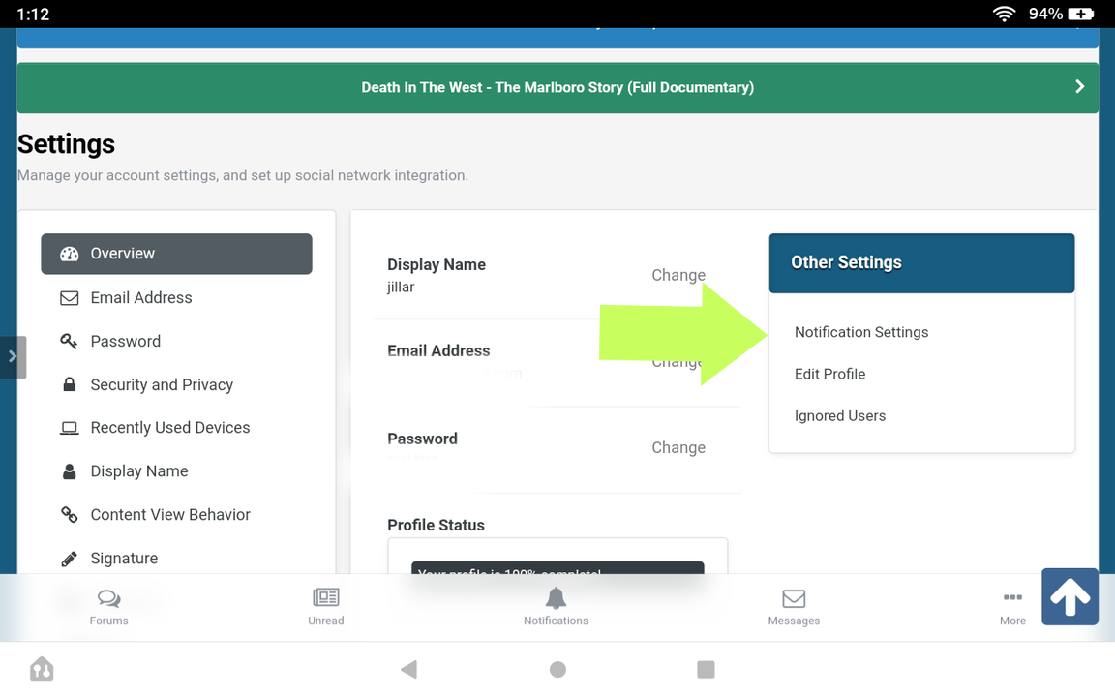Open Edit Profile link
The width and height of the screenshot is (1115, 697).
pos(829,374)
